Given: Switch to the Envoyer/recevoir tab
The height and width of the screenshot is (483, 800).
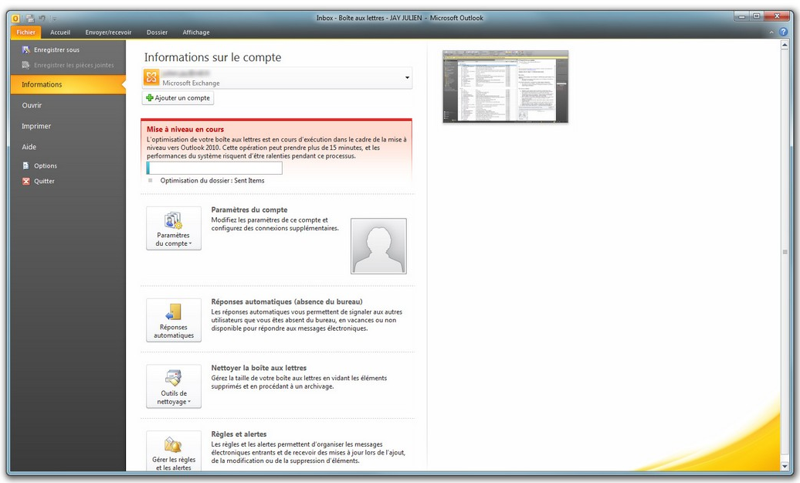Looking at the screenshot, I should [x=108, y=32].
